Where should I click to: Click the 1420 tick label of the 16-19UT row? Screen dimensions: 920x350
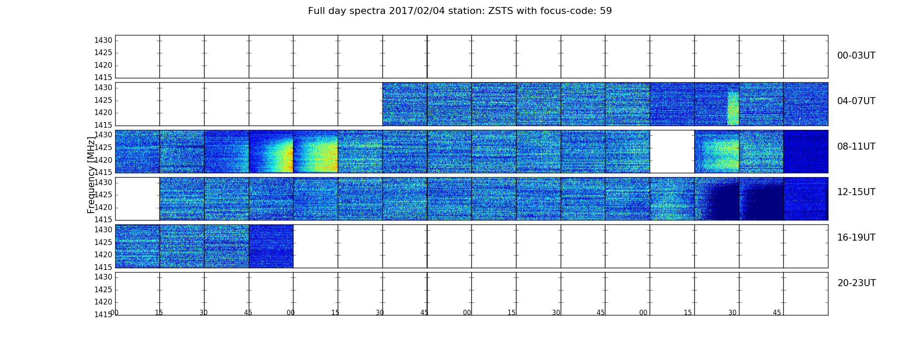coord(103,255)
